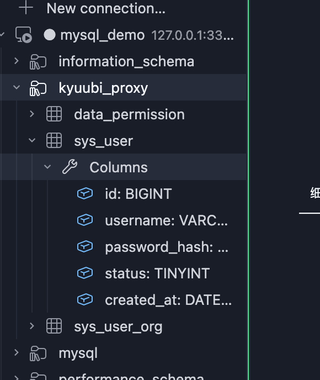Collapse the sys_user table
Image resolution: width=320 pixels, height=380 pixels.
(32, 140)
